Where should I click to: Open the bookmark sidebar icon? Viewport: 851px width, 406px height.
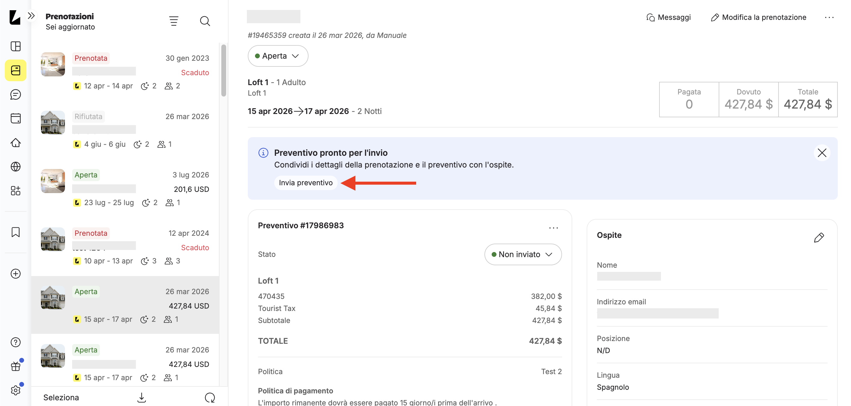click(16, 232)
